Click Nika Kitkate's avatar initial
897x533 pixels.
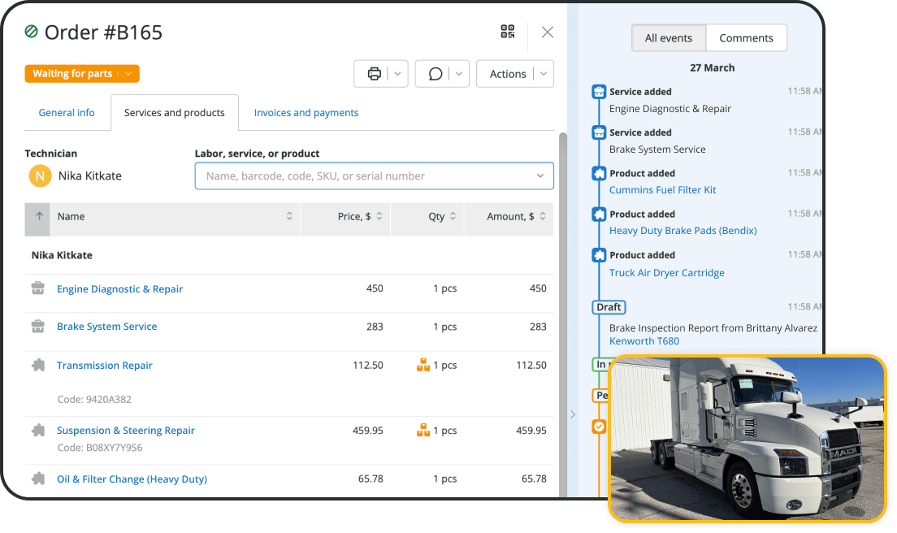[39, 175]
